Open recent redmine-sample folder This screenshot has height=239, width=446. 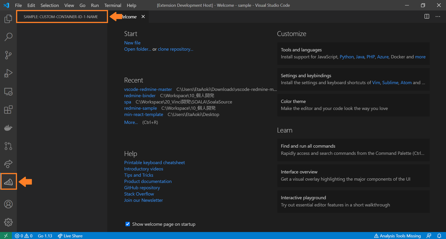coord(140,108)
